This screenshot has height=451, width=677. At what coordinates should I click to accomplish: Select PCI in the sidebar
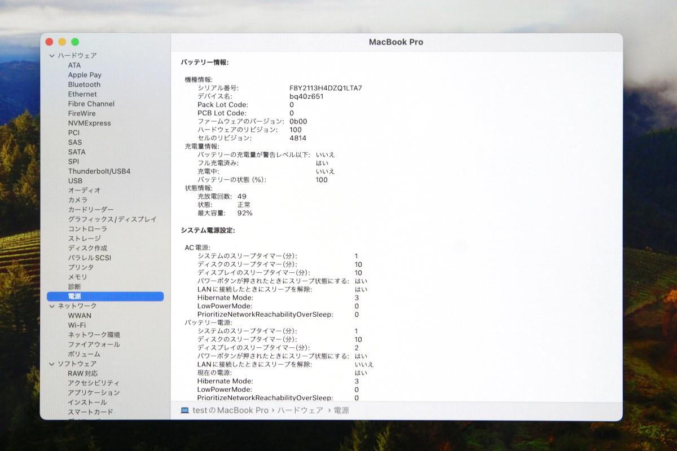coord(74,132)
